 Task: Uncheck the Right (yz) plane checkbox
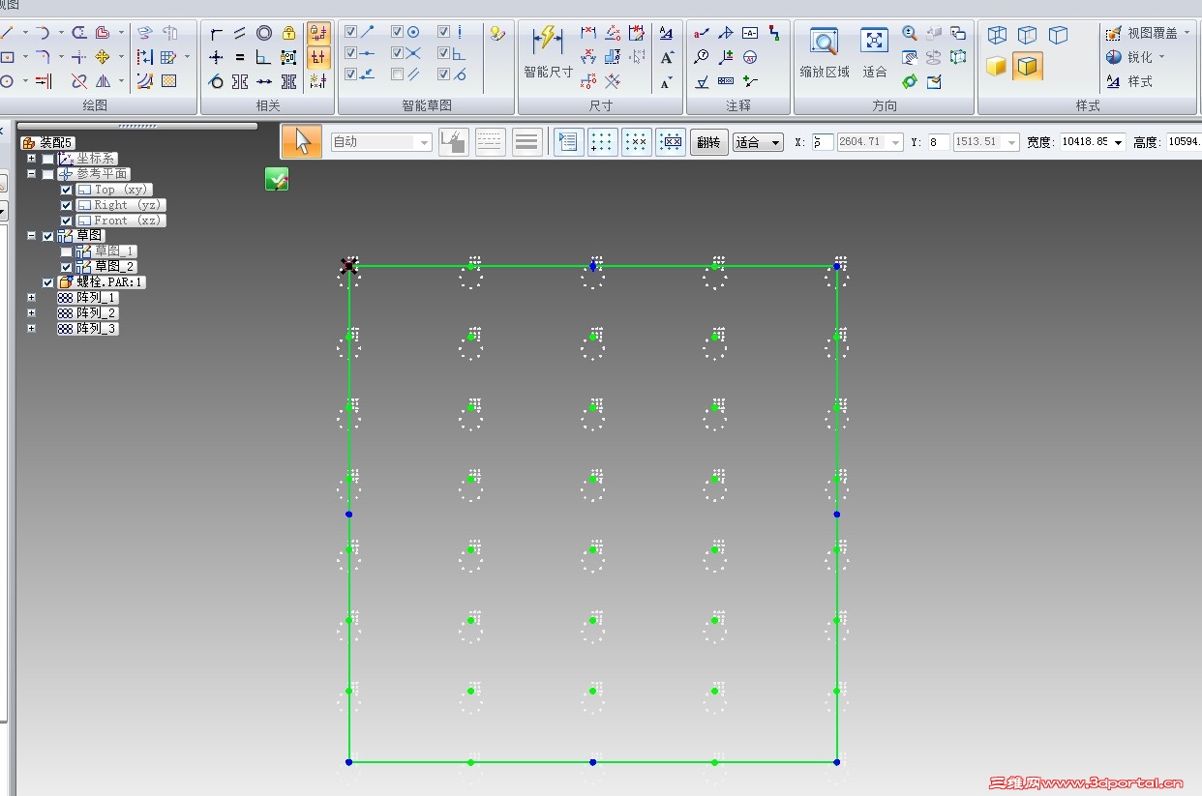(x=66, y=205)
